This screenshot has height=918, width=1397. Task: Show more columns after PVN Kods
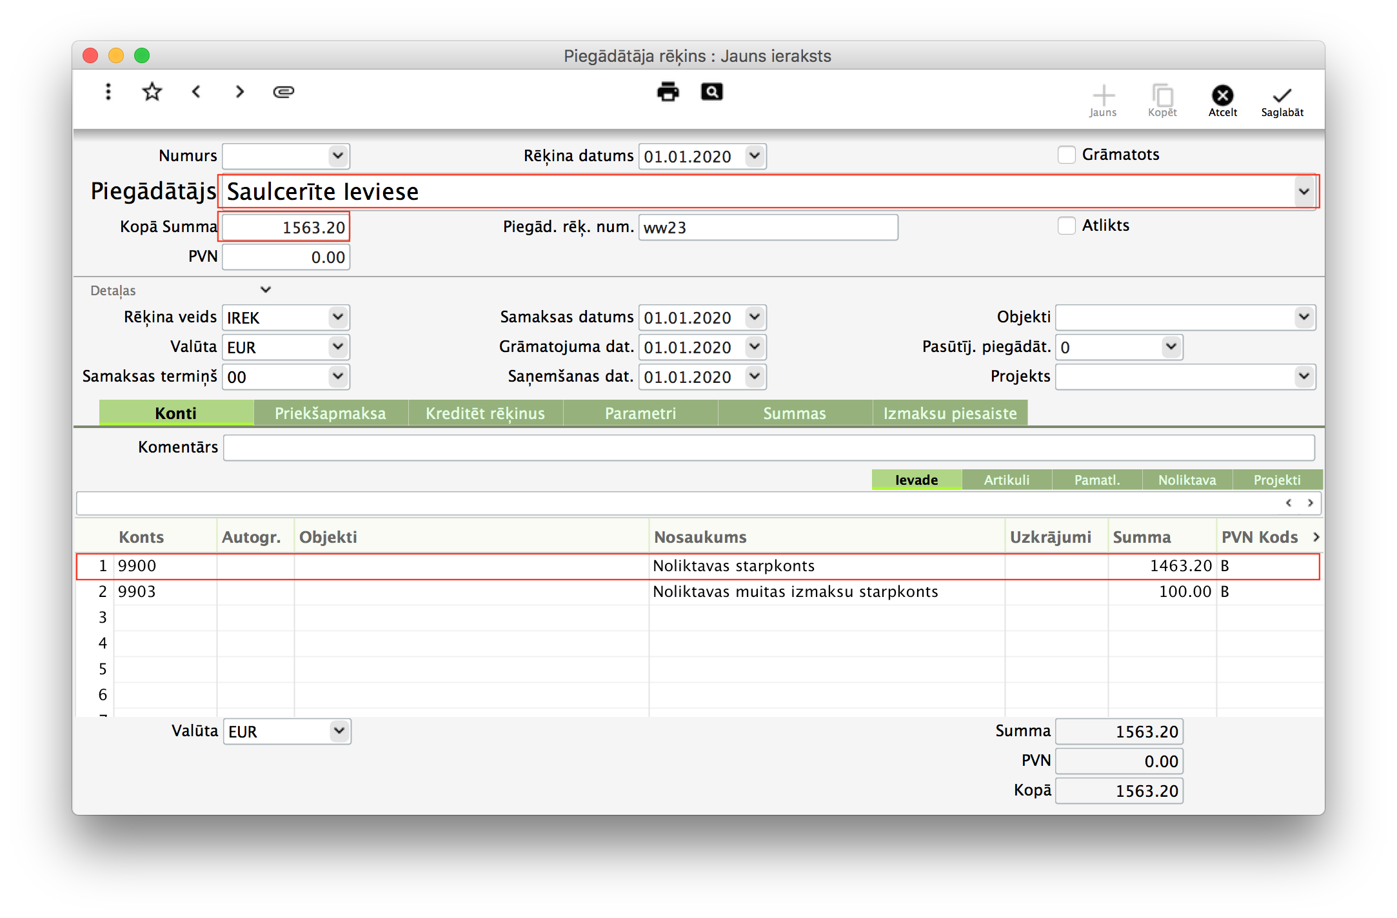(1316, 537)
